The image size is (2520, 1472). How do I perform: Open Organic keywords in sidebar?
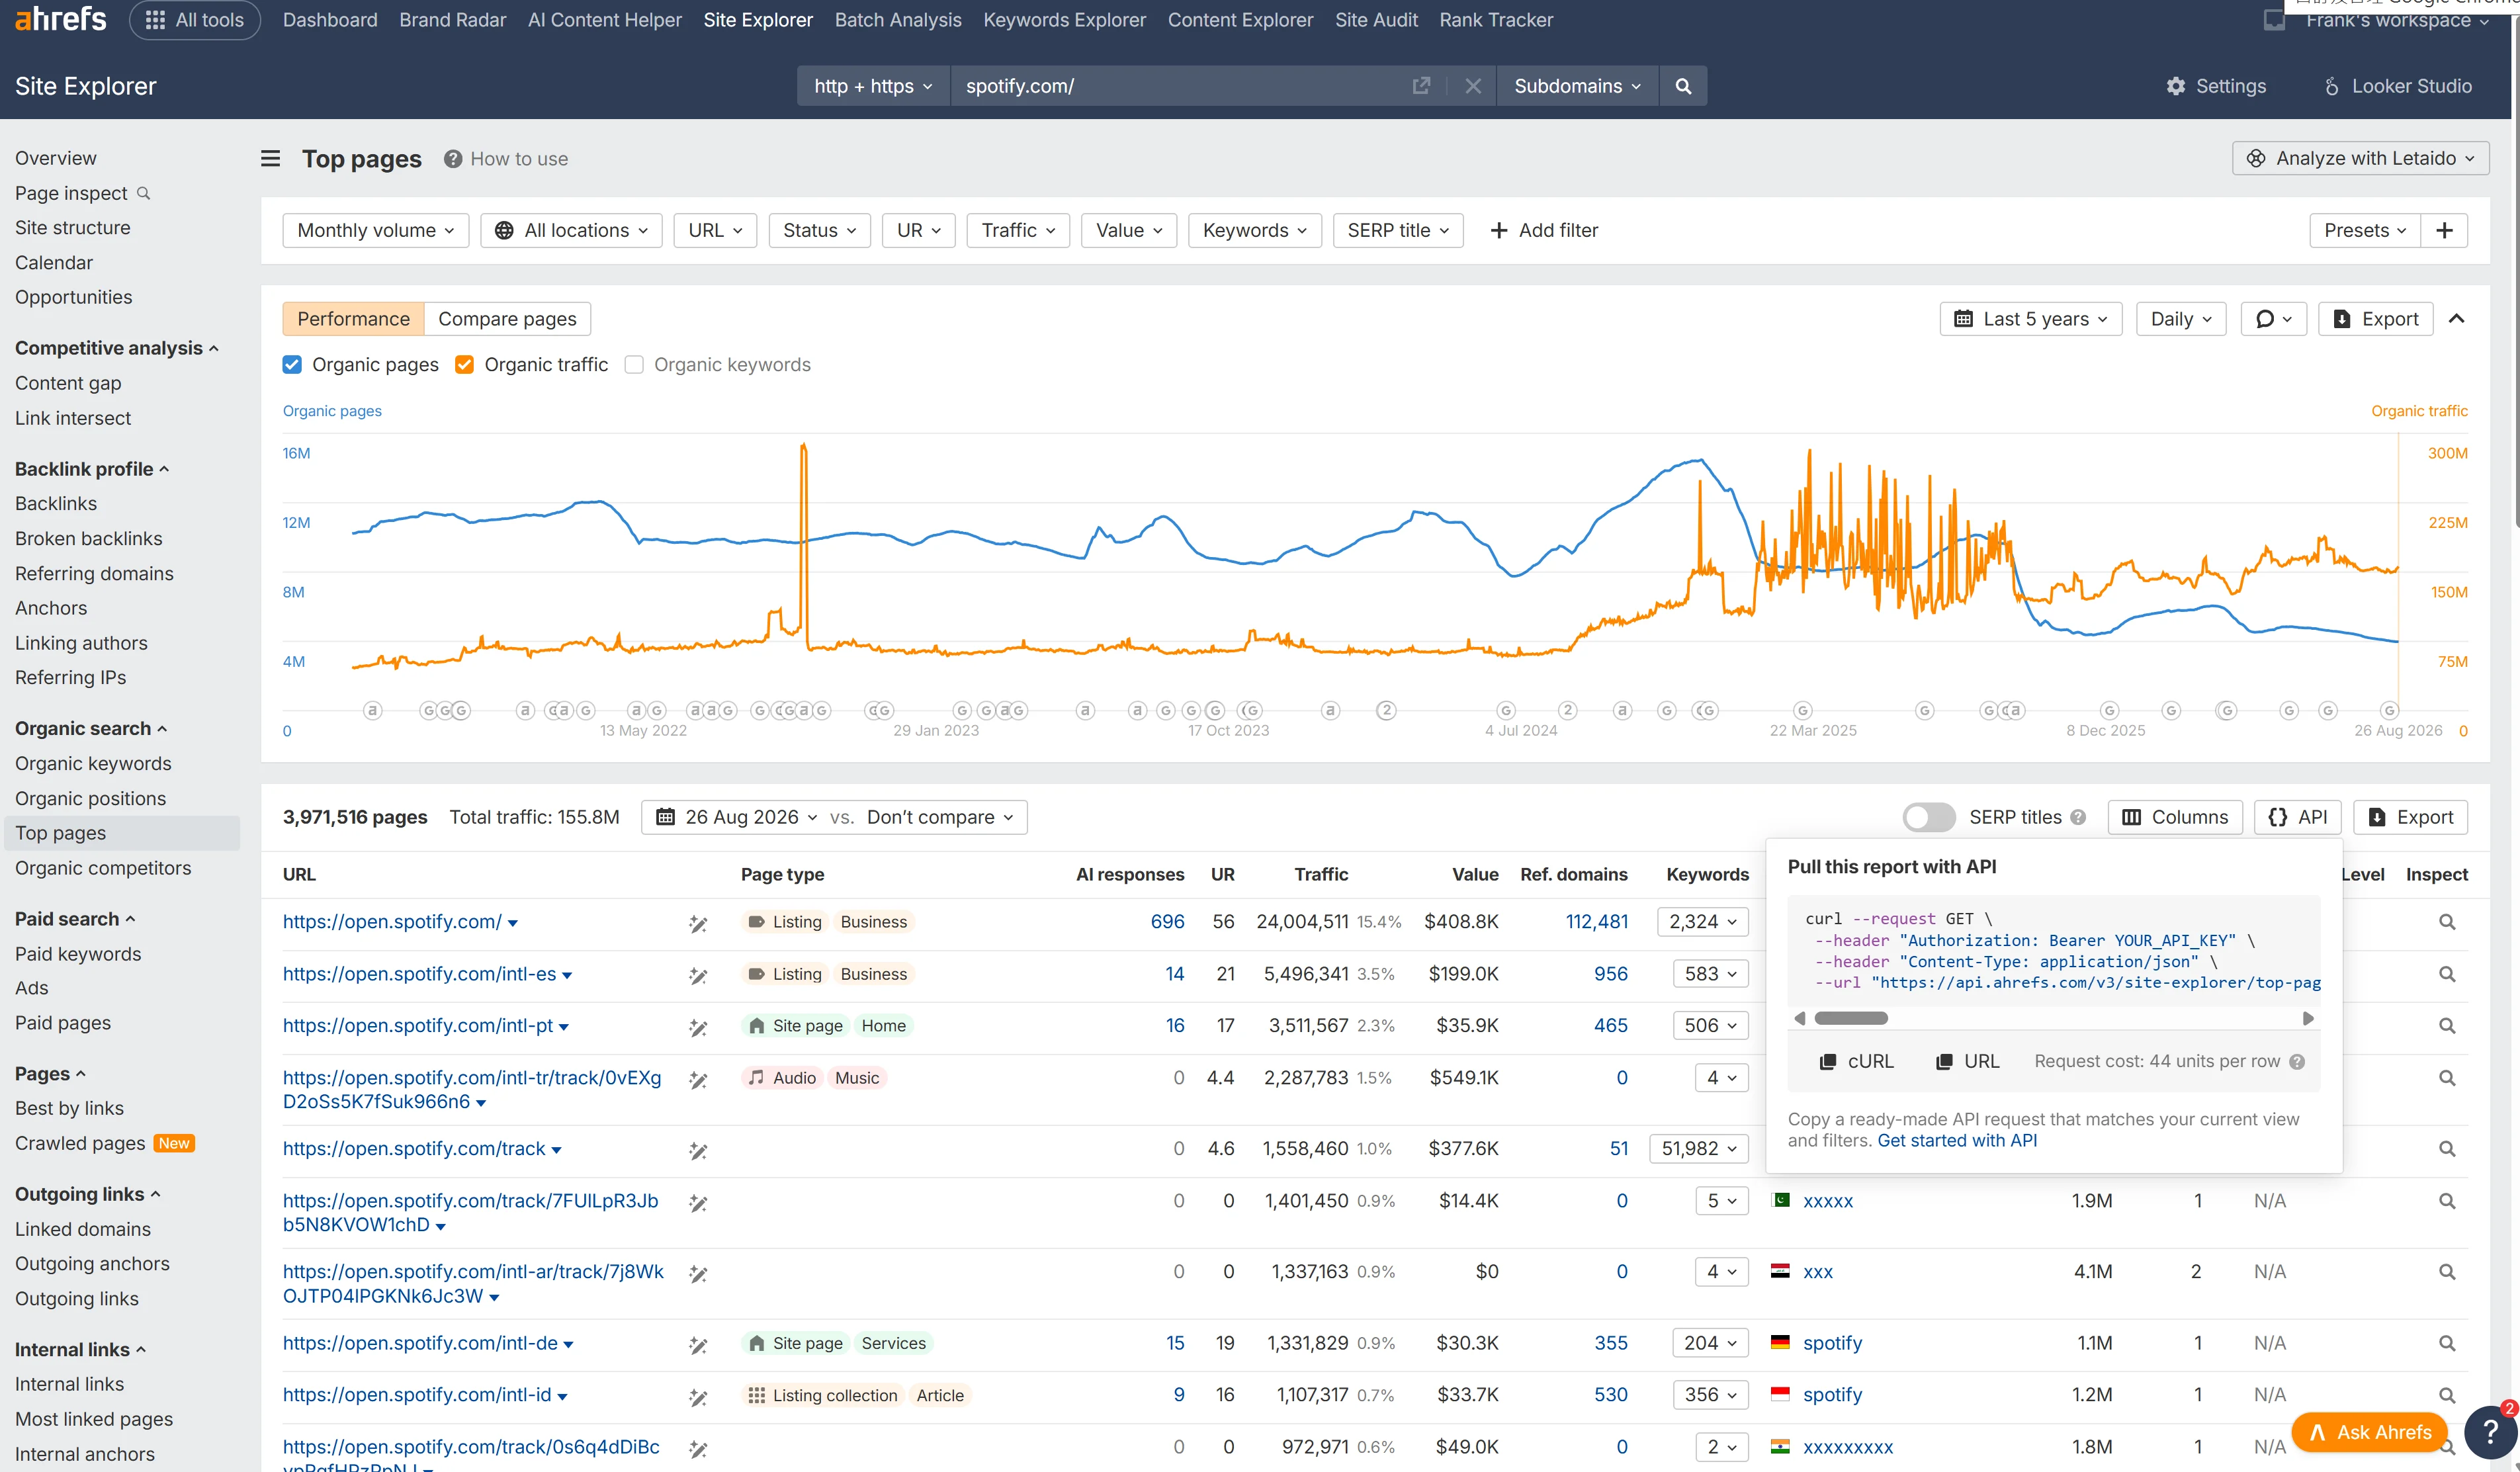point(93,764)
